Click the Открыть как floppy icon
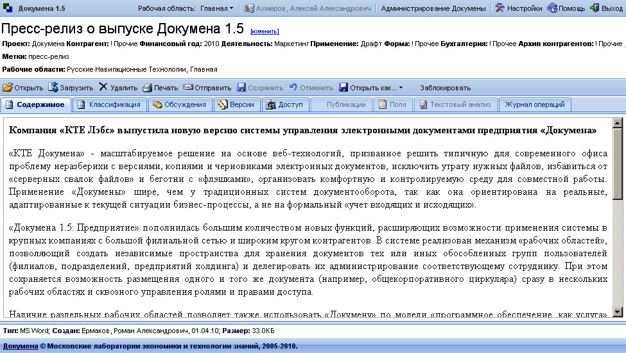Screen dimensions: 626x353 pyautogui.click(x=343, y=87)
